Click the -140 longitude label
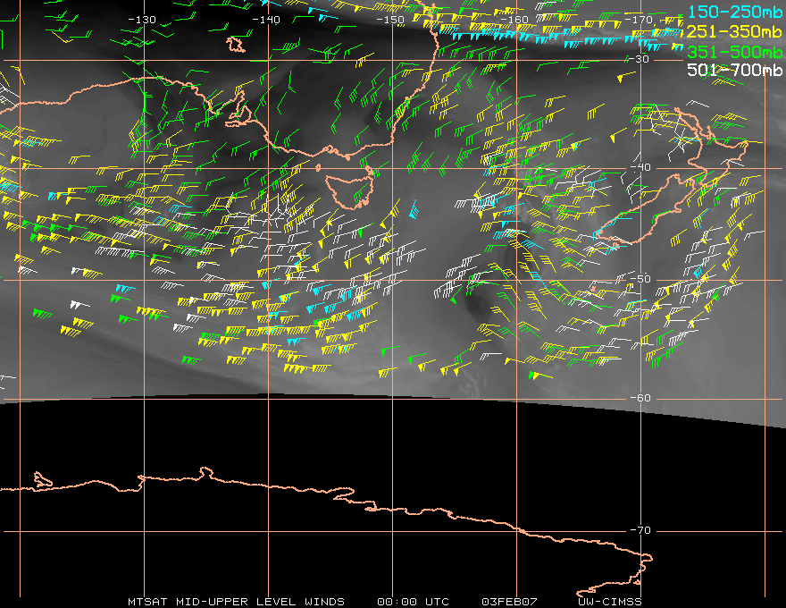786x608 pixels. pyautogui.click(x=266, y=20)
